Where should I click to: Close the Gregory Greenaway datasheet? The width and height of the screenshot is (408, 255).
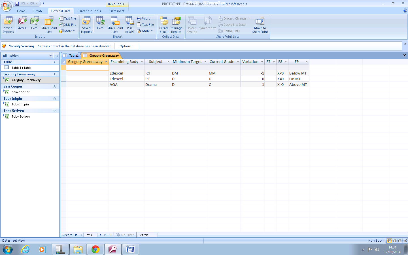pos(405,55)
